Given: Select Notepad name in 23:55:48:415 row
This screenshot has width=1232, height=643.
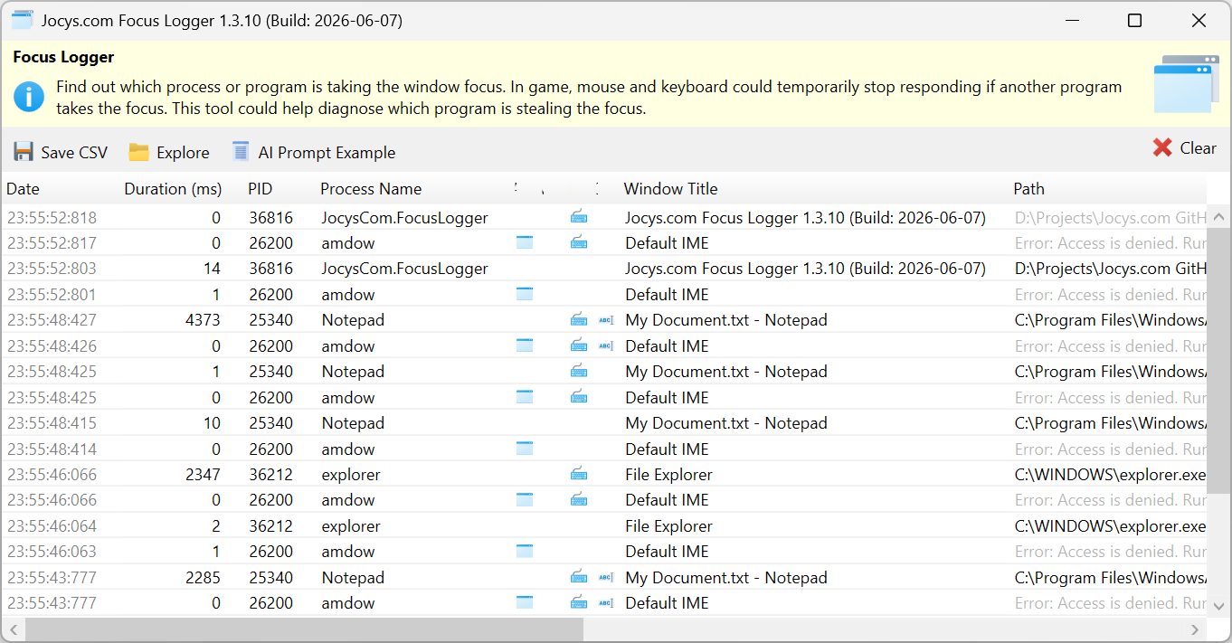Looking at the screenshot, I should [x=353, y=422].
